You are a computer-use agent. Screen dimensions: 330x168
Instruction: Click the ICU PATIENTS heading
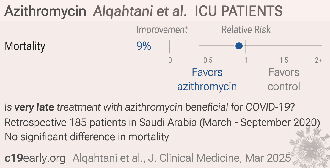point(239,11)
